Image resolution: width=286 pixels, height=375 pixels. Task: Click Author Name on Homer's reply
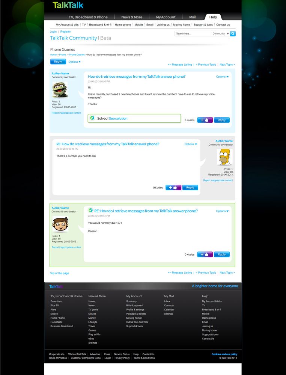pos(224,141)
